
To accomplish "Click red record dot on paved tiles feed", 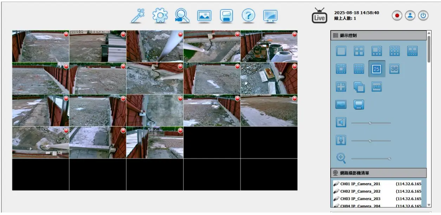I will [x=180, y=98].
